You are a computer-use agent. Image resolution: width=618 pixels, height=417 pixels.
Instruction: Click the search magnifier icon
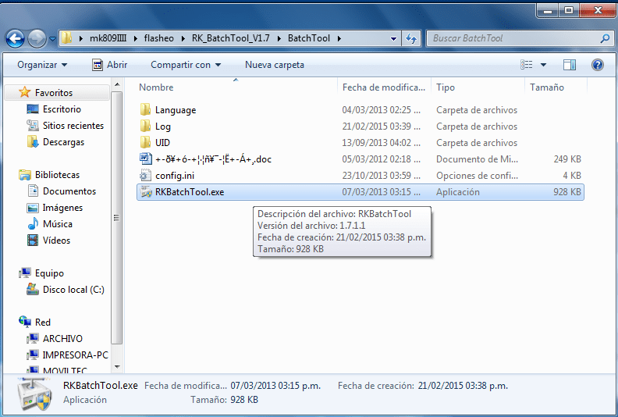coord(605,38)
